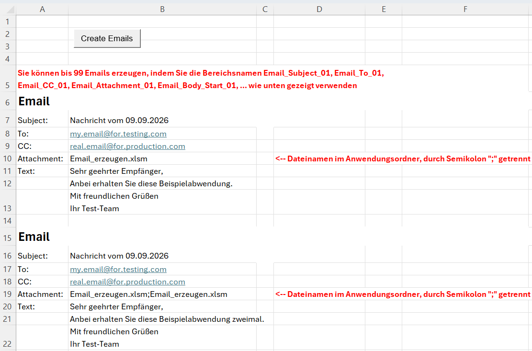Select the red Dateinamen note in row 19
The height and width of the screenshot is (351, 532).
[x=403, y=294]
